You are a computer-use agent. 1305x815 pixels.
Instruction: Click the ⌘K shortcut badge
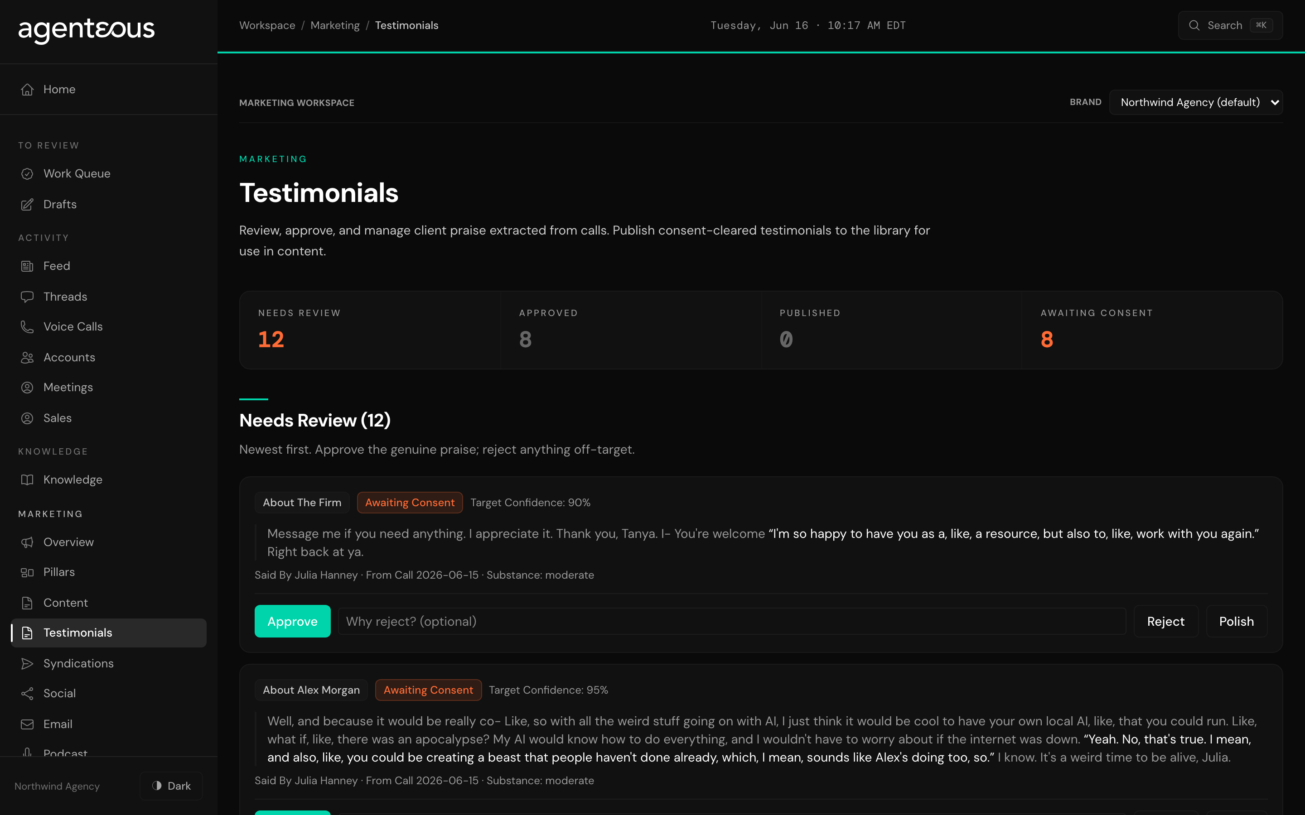pos(1261,25)
